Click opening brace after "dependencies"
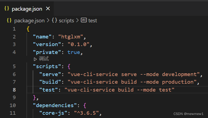 [x=85, y=106]
